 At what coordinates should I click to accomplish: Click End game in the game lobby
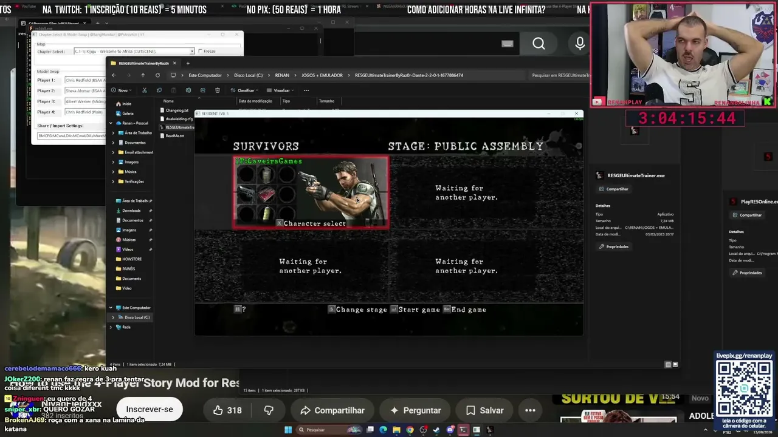pos(464,310)
